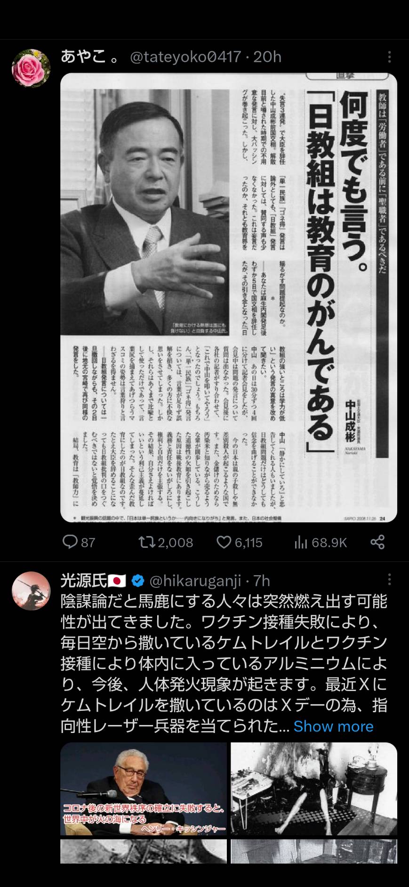
Task: Click display name あやこ。
Action: click(90, 57)
